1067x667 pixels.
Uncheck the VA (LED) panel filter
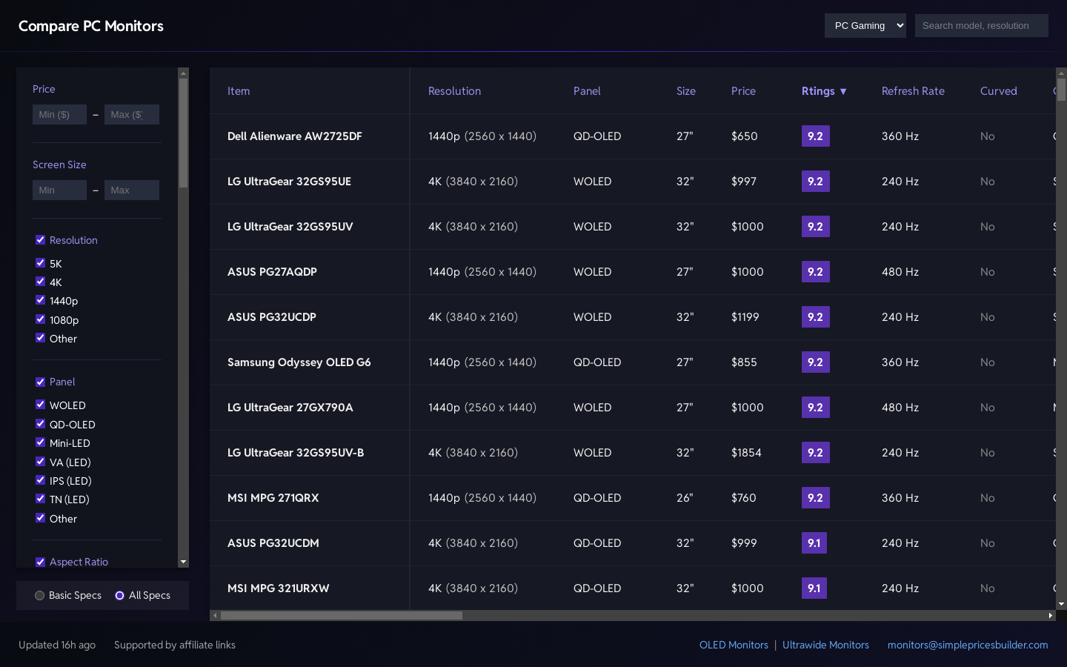pyautogui.click(x=40, y=461)
